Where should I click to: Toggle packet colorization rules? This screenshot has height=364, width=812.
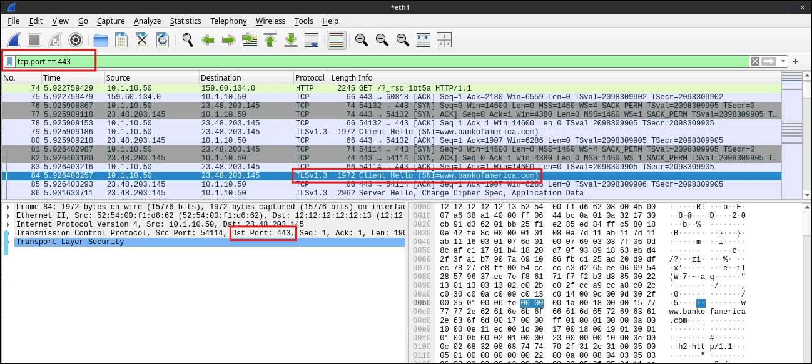pos(337,40)
